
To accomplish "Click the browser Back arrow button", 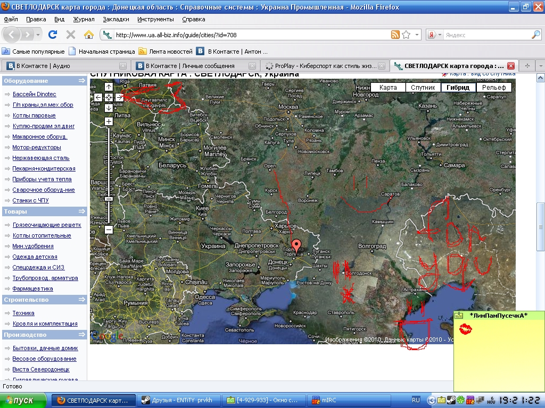I will coord(12,35).
